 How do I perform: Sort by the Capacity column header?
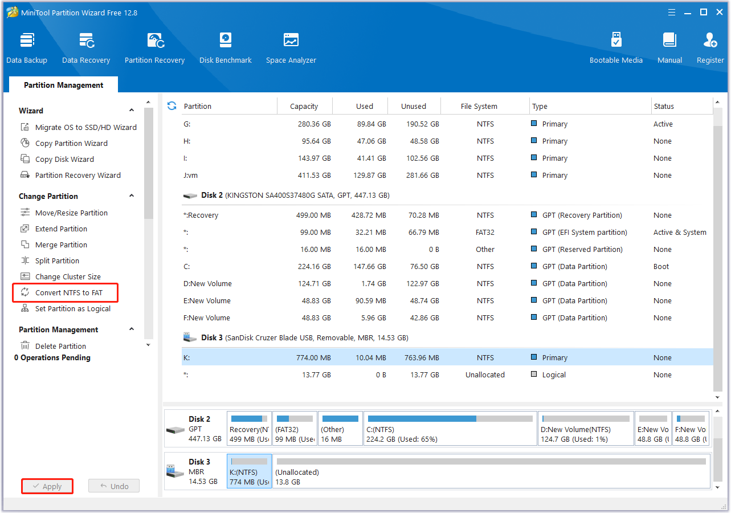(304, 107)
